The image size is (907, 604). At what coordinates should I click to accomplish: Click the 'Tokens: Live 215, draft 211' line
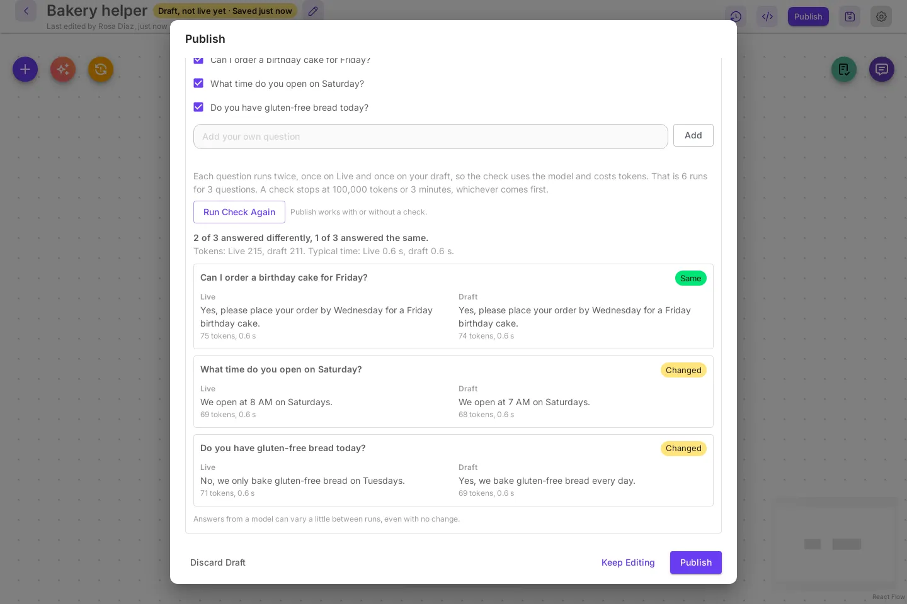point(324,251)
